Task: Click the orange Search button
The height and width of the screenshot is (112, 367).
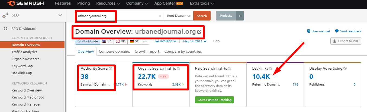Action: click(202, 16)
